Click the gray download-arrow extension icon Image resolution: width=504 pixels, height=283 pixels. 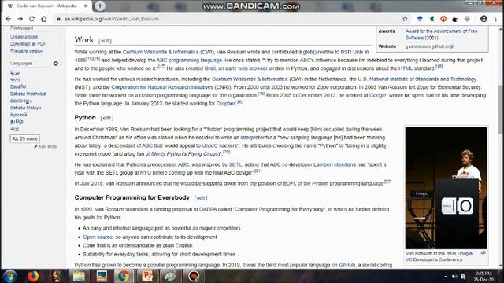[467, 19]
